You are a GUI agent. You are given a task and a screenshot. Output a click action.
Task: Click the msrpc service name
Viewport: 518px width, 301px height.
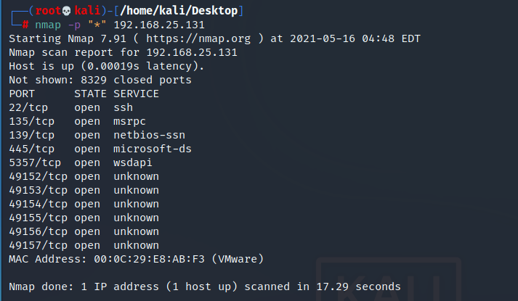(129, 122)
